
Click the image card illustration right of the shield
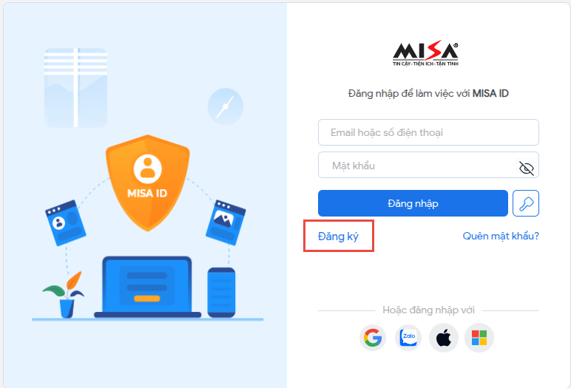pos(226,222)
